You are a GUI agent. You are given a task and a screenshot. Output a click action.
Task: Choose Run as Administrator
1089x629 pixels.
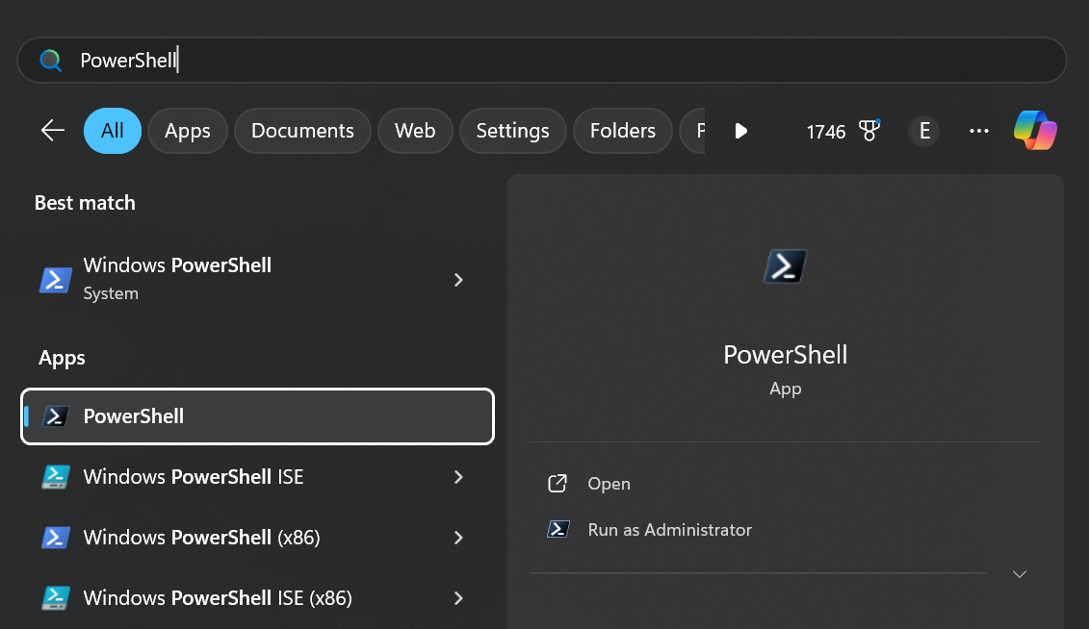point(669,530)
